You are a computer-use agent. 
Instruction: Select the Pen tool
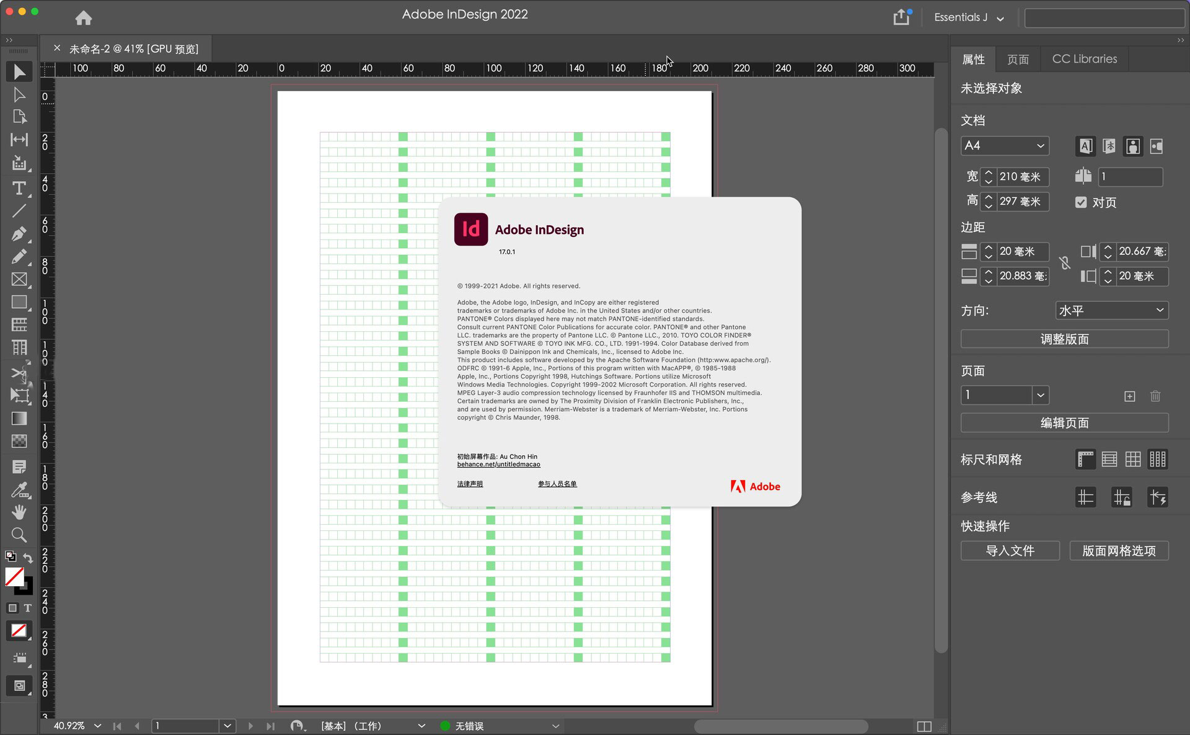click(x=19, y=234)
